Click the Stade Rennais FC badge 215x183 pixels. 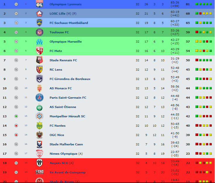tap(39, 60)
